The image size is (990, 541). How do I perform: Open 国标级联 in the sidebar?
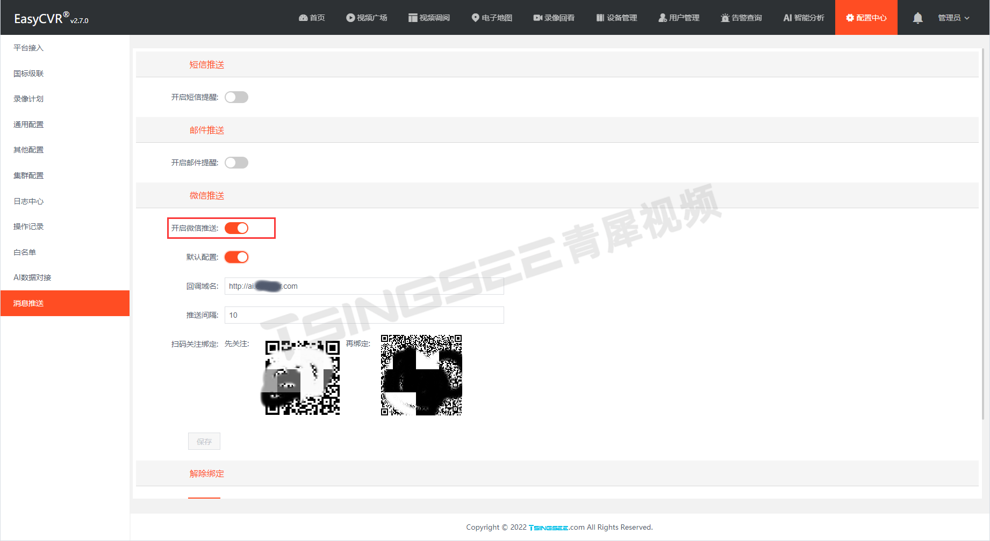(65, 74)
